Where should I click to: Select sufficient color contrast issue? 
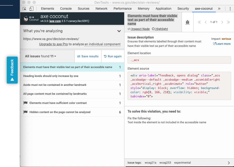coord(72,103)
